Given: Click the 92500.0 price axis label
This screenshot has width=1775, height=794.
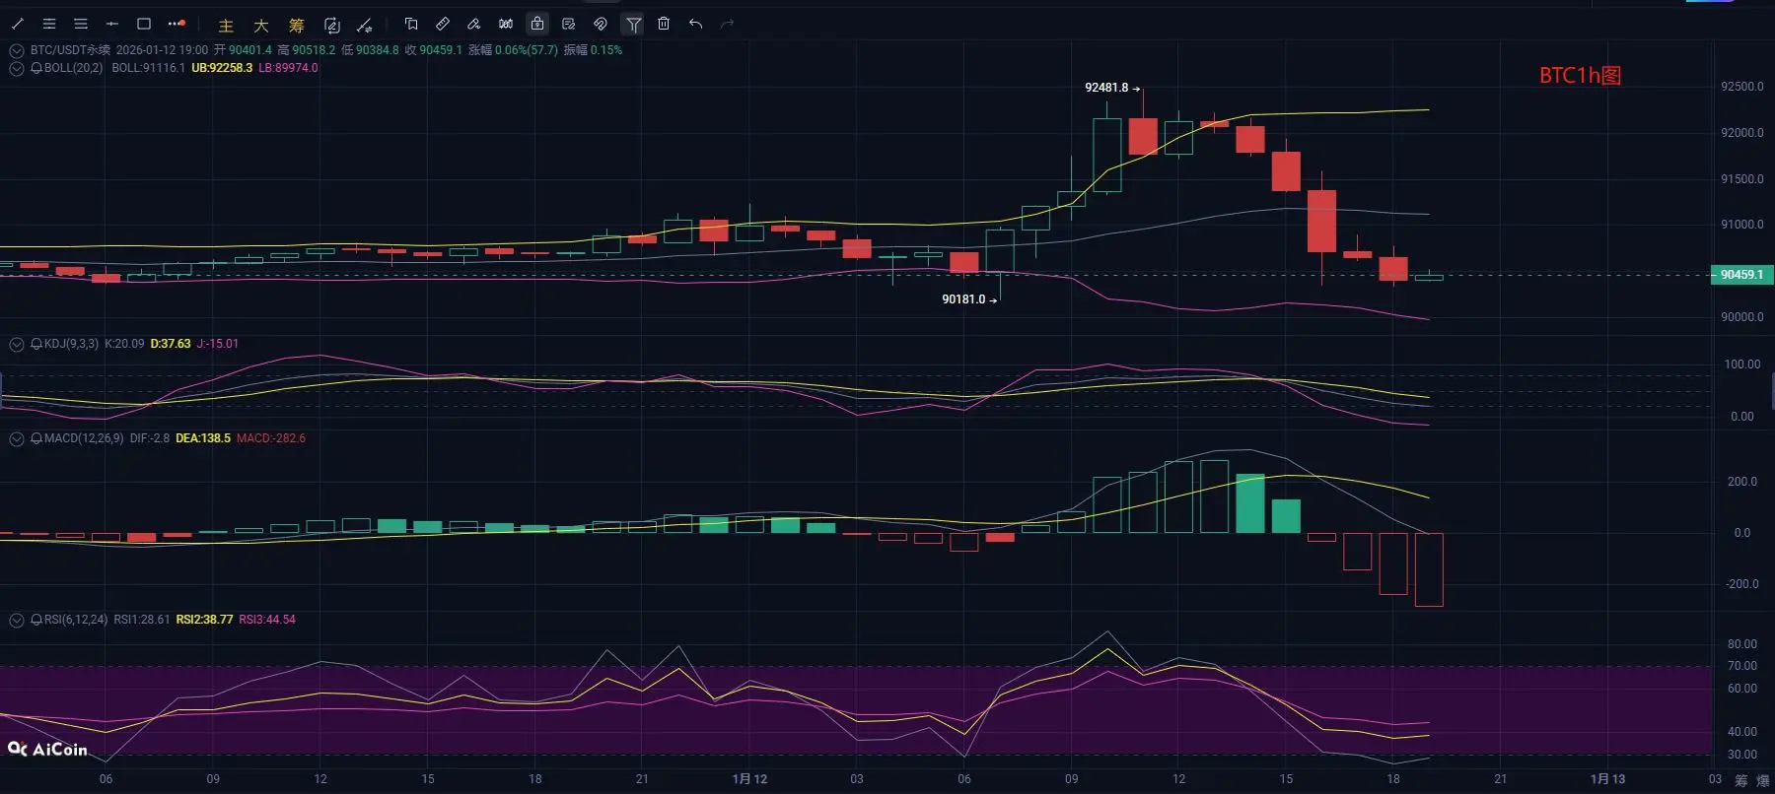Looking at the screenshot, I should pyautogui.click(x=1742, y=87).
